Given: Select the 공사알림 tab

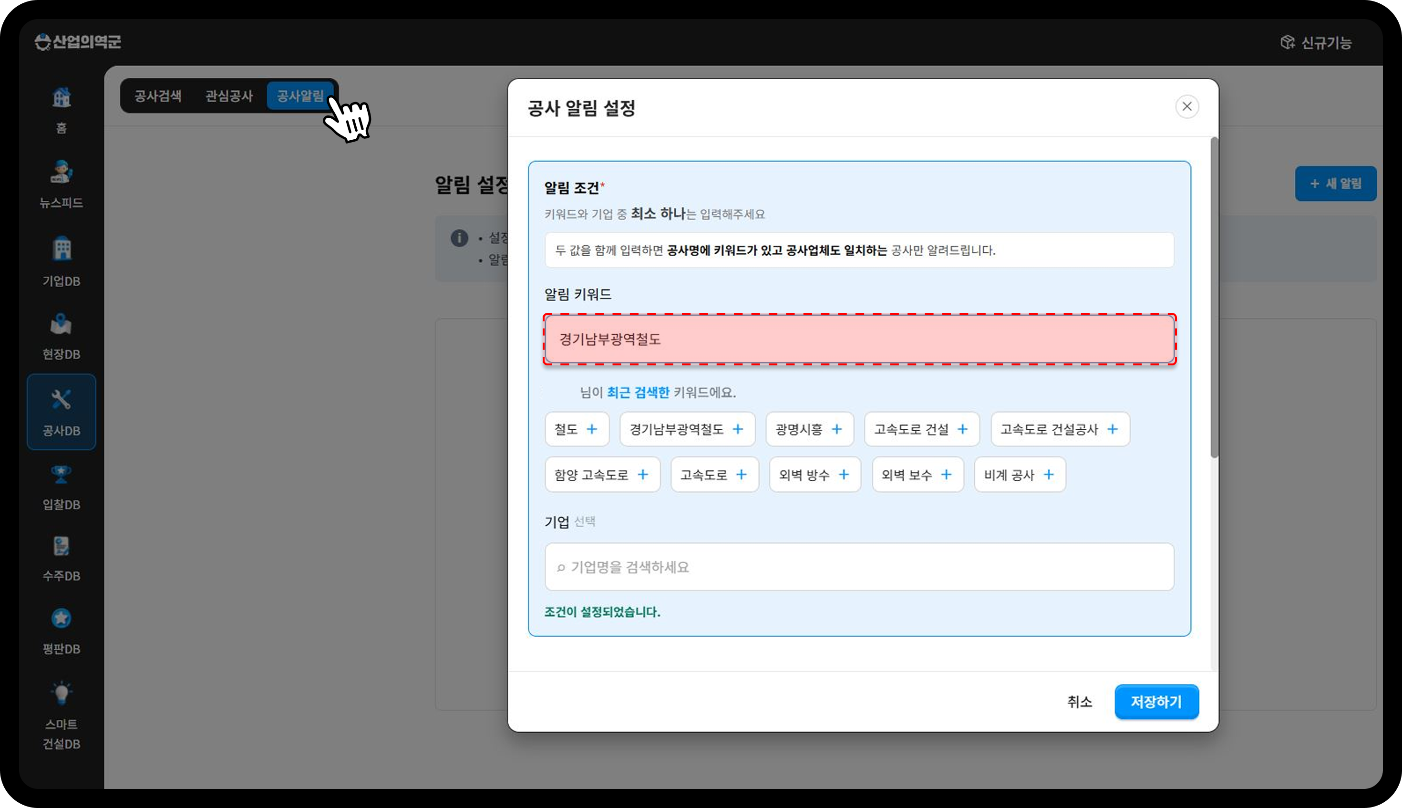Looking at the screenshot, I should (x=300, y=95).
